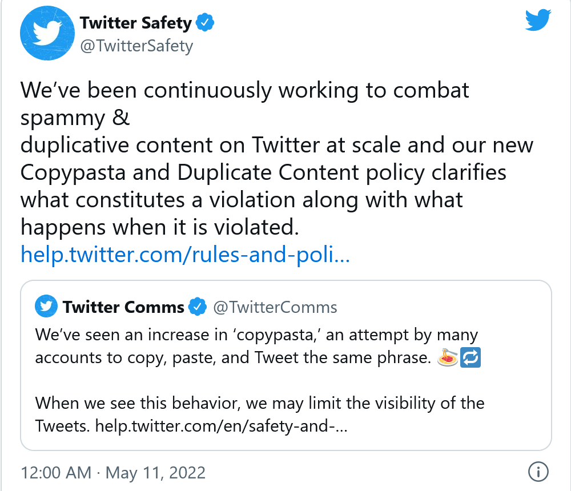
Task: Click the May 11, 2022 date
Action: tap(155, 473)
